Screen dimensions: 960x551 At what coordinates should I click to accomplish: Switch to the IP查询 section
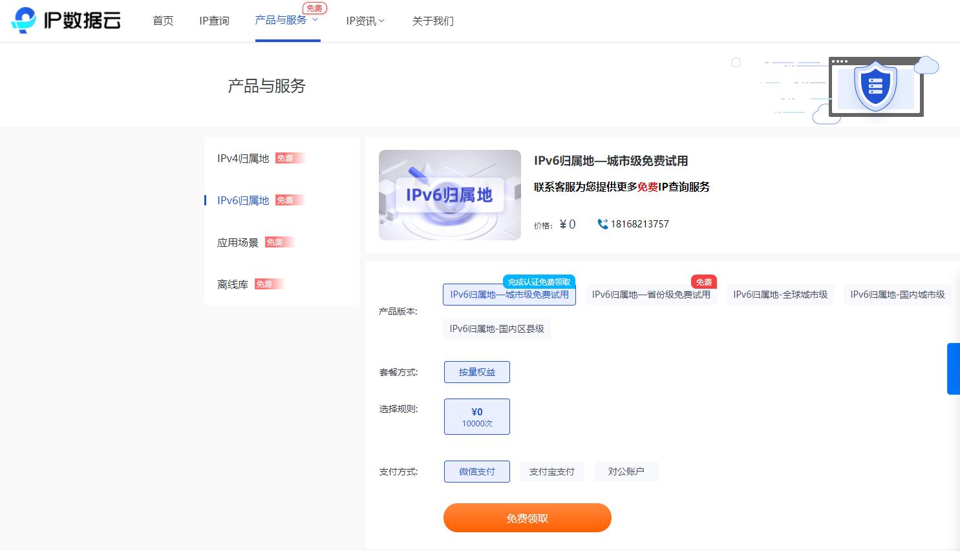coord(214,20)
